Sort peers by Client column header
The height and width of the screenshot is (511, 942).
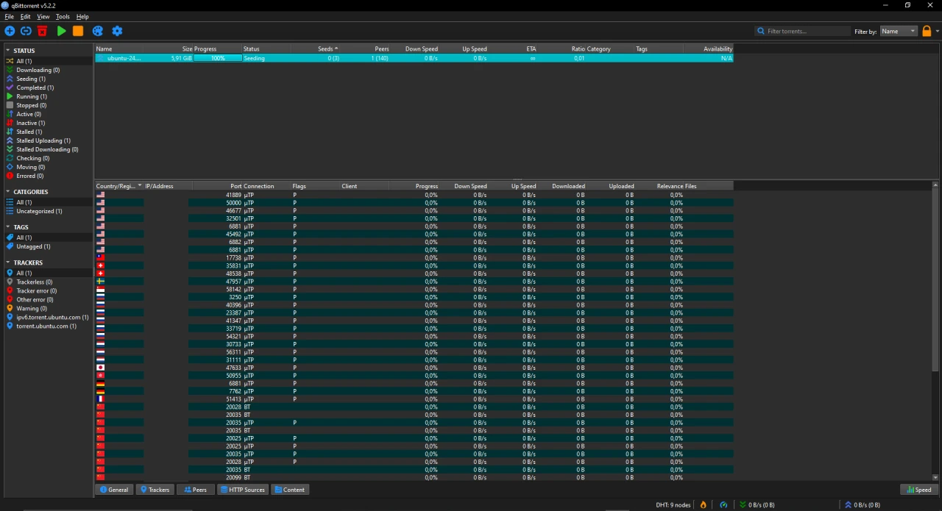pos(364,186)
